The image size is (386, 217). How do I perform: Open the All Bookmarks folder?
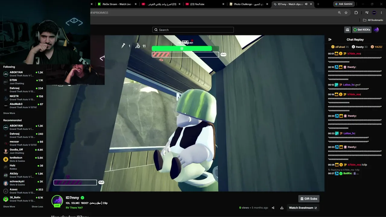373,20
